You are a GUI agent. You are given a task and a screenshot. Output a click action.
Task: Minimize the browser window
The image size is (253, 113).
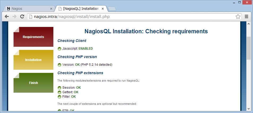(234, 3)
